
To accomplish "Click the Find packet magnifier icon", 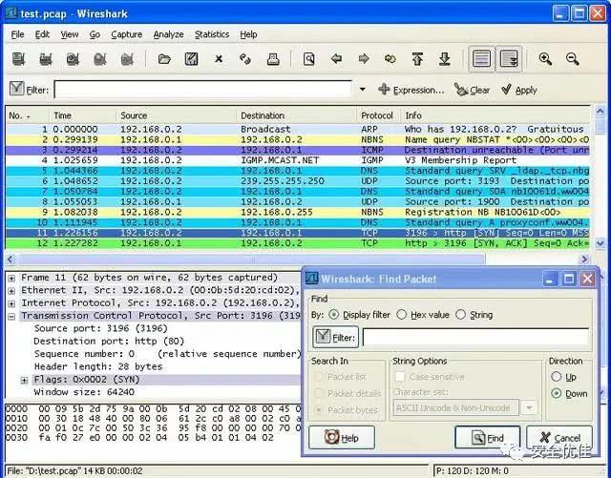I will point(309,59).
